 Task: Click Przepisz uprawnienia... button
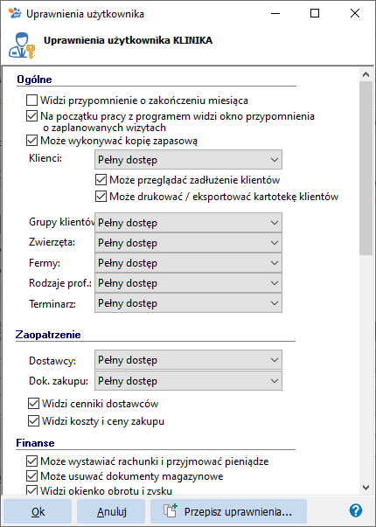tap(229, 511)
